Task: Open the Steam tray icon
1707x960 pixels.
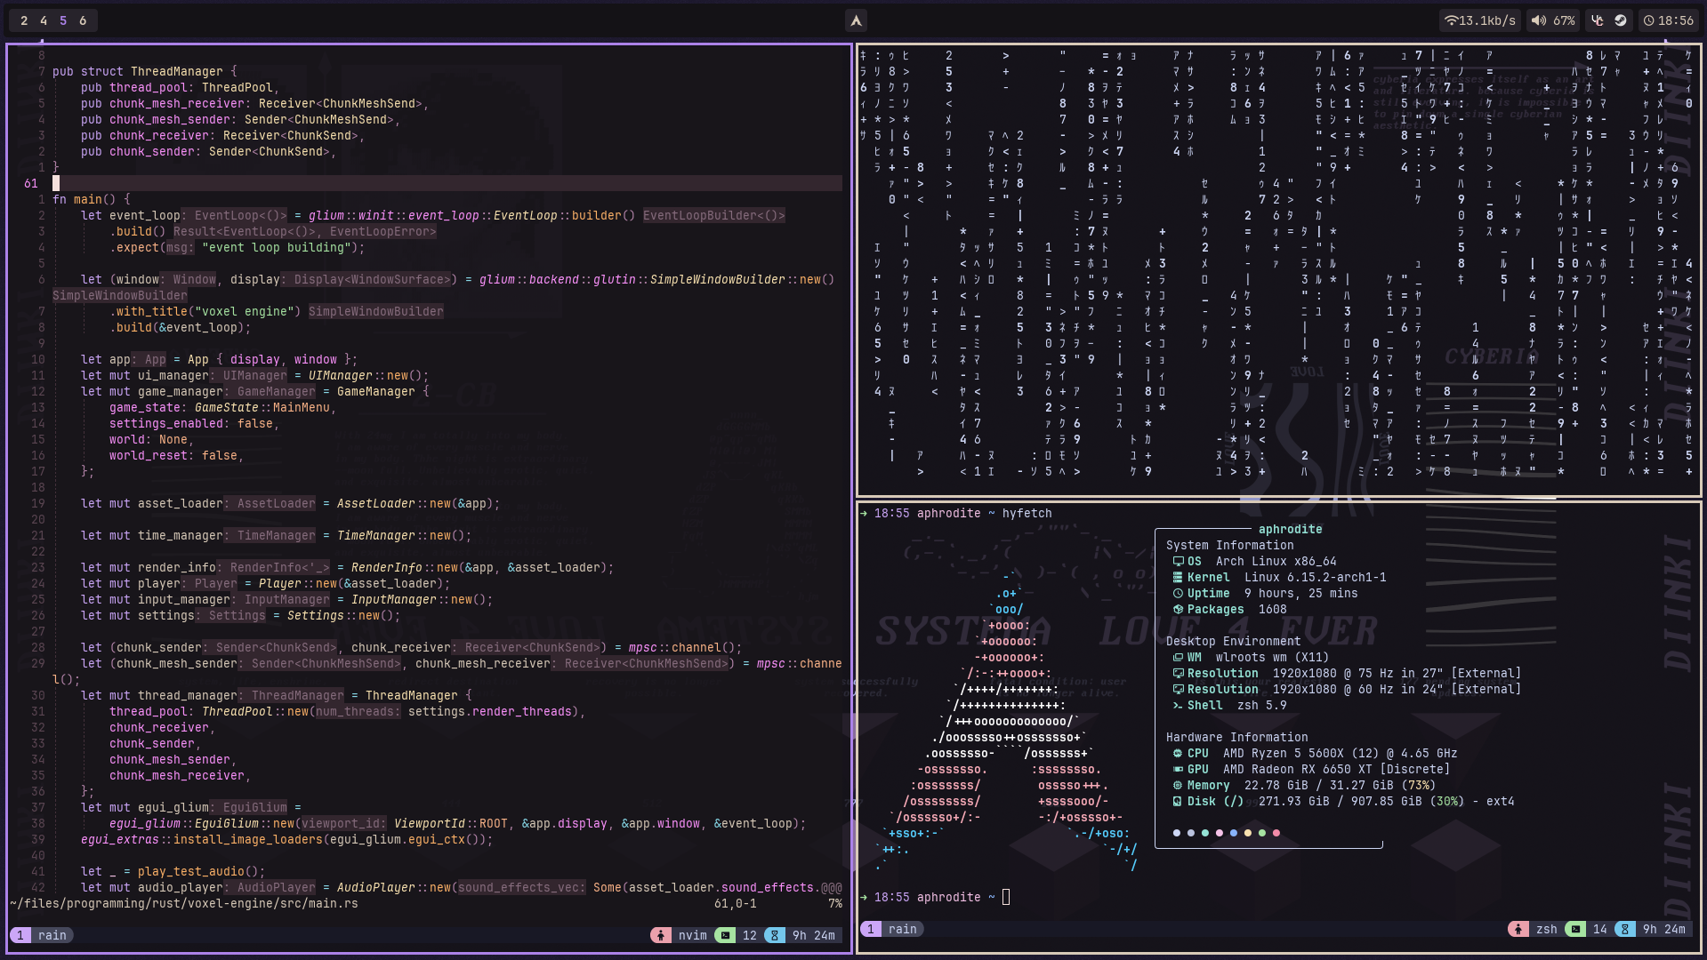Action: (x=1620, y=20)
